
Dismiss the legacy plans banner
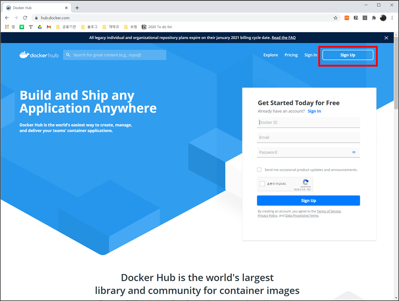[x=386, y=38]
